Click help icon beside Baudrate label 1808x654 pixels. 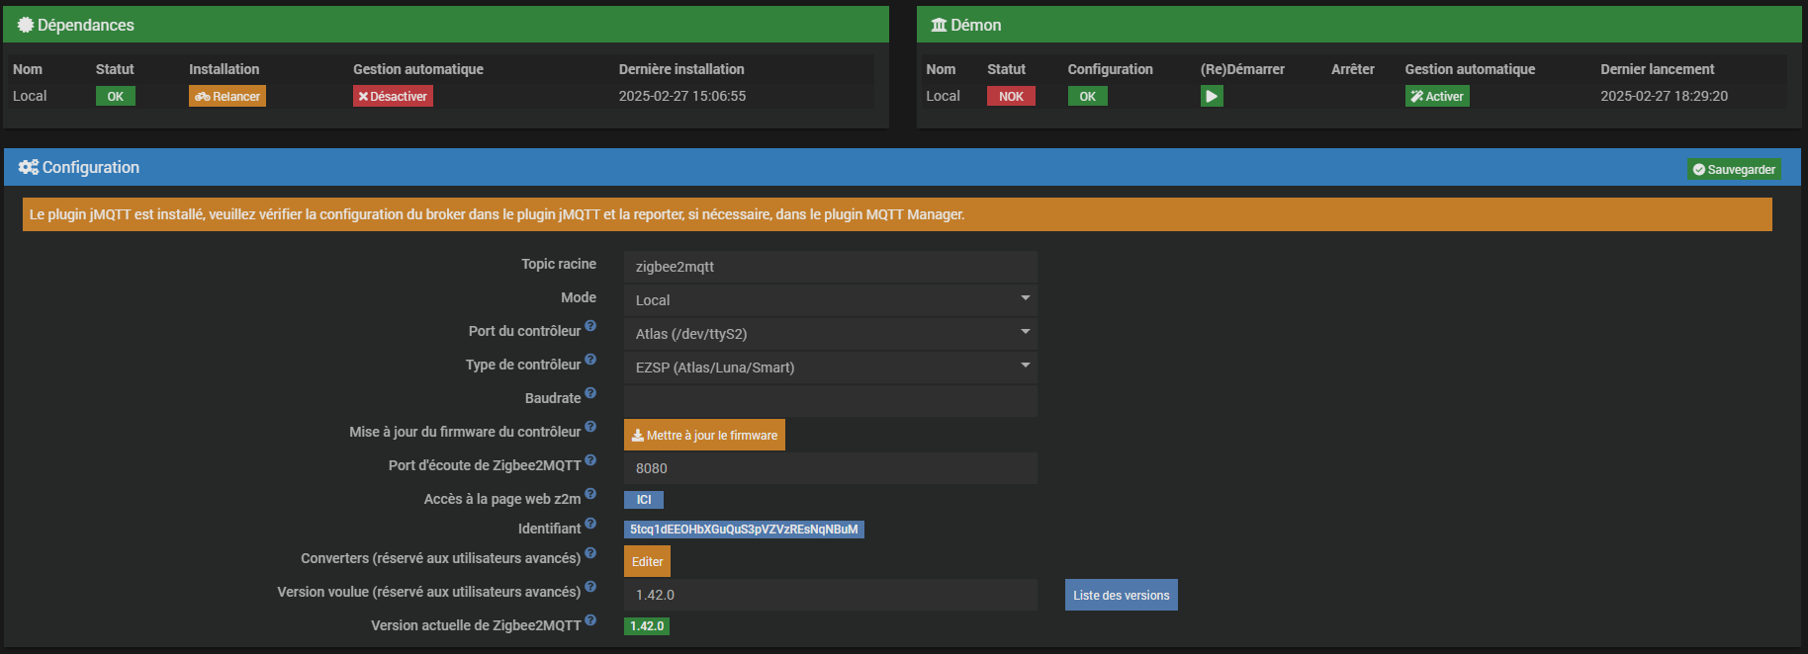pyautogui.click(x=590, y=393)
